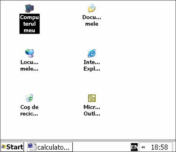Click the 'Locu... mele...' label text
Image resolution: width=176 pixels, height=152 pixels.
(29, 66)
